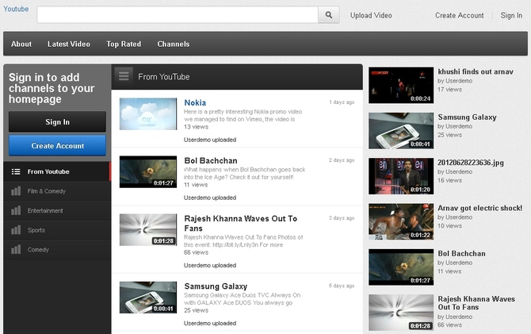Click 1 days ago on Nokia row

342,102
